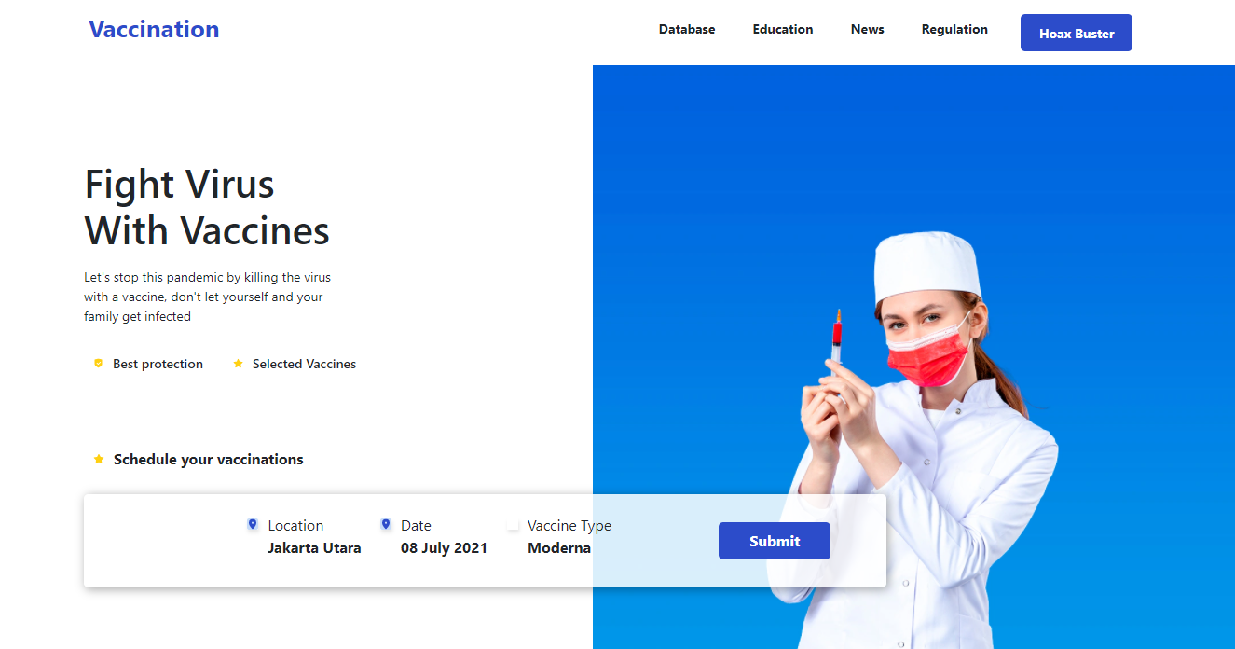Screen dimensions: 1235x649
Task: Click the star icon next to Schedule your vaccinations
Action: [99, 459]
